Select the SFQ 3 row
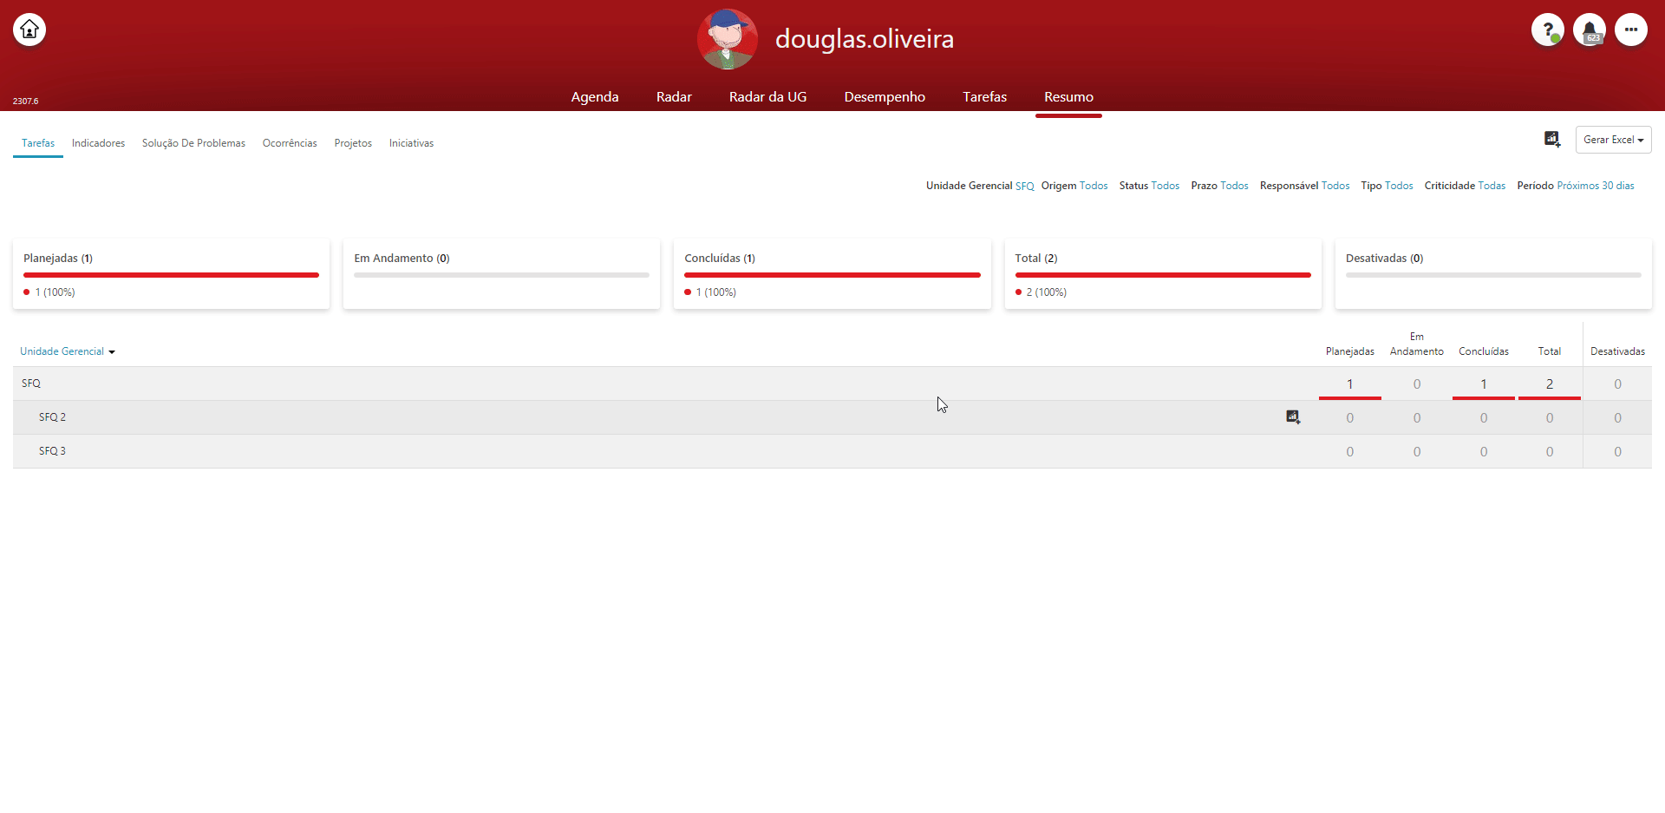 tap(832, 451)
